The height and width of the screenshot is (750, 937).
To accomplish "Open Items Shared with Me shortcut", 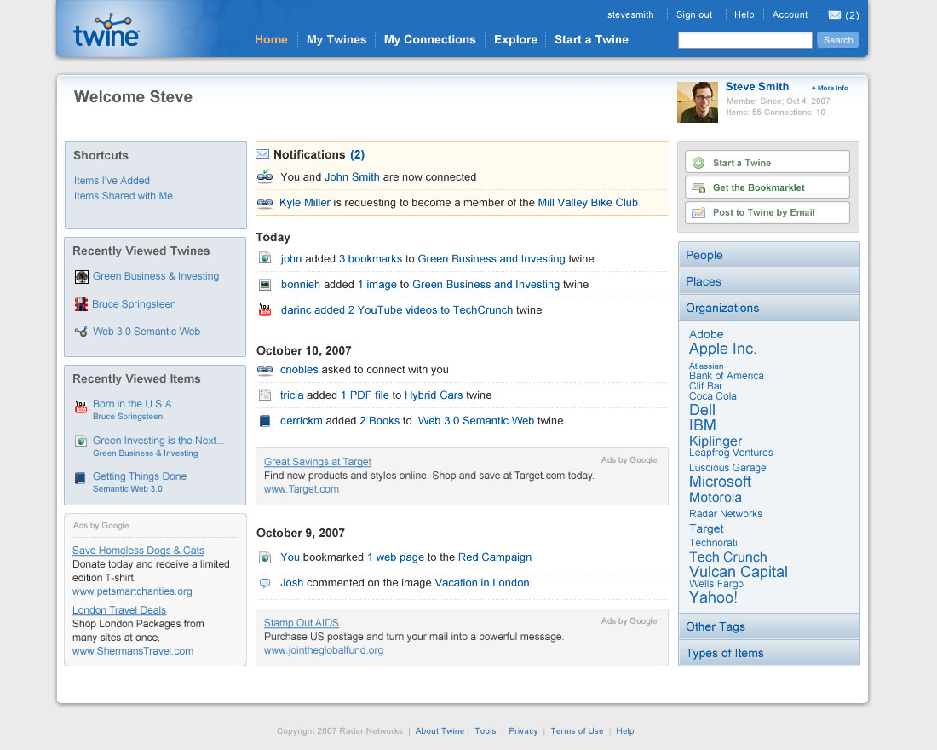I will click(x=124, y=195).
